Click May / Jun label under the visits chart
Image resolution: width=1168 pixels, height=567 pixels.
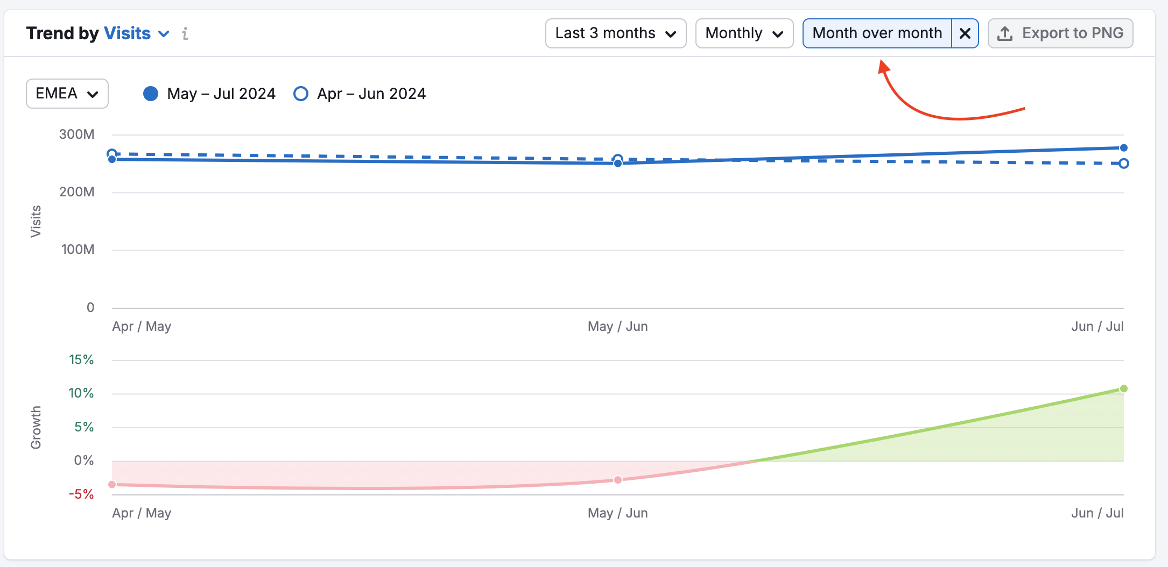[618, 327]
